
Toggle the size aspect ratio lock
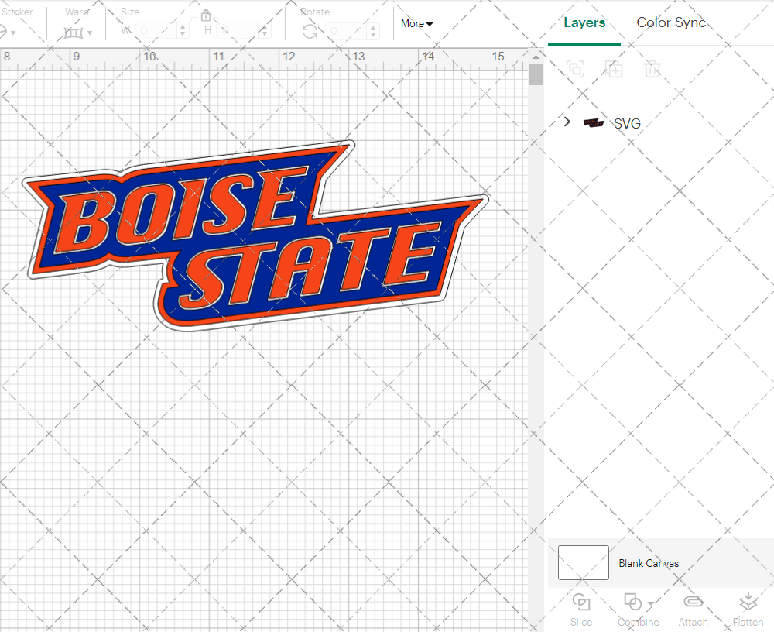click(206, 15)
